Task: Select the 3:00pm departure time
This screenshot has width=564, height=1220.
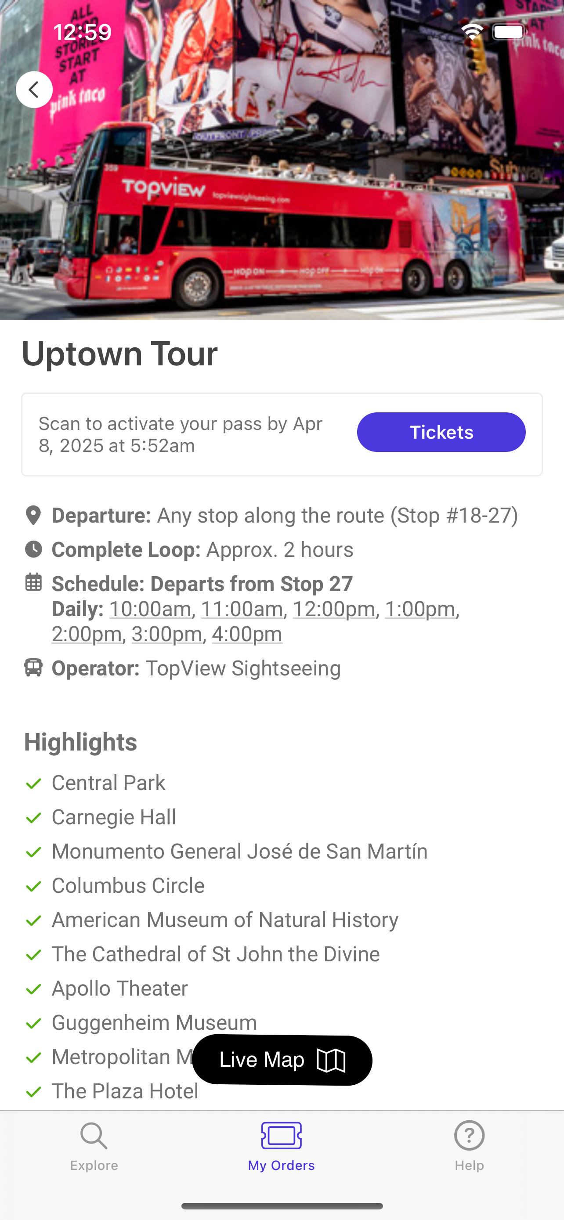Action: [x=166, y=634]
